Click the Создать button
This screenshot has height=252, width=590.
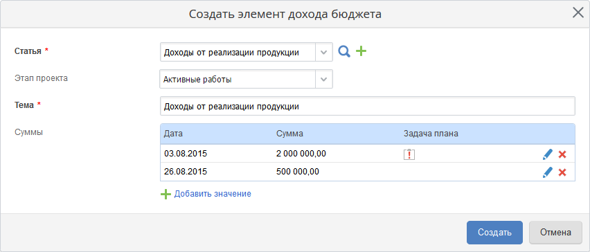pos(494,233)
